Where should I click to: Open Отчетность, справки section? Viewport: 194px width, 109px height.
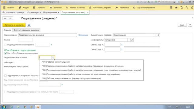(x=100, y=8)
